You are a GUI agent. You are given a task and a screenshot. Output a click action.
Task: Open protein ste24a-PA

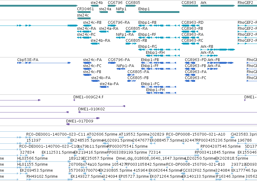click(109, 84)
